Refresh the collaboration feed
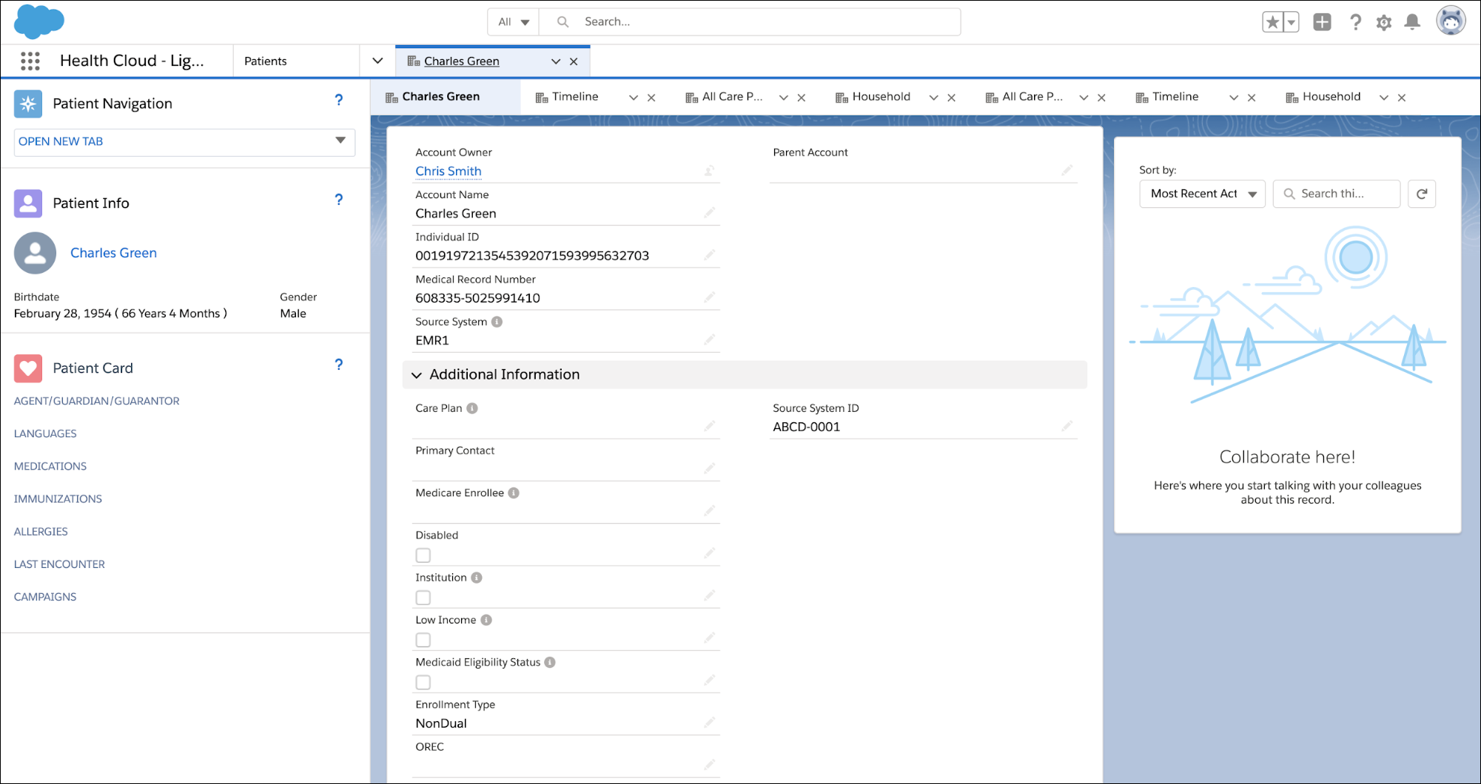Viewport: 1481px width, 784px height. (1421, 194)
